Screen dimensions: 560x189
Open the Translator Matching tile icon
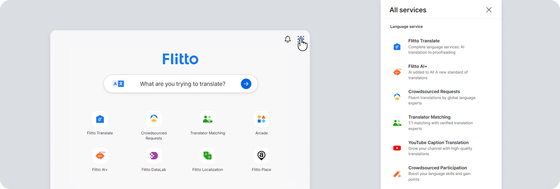click(208, 119)
